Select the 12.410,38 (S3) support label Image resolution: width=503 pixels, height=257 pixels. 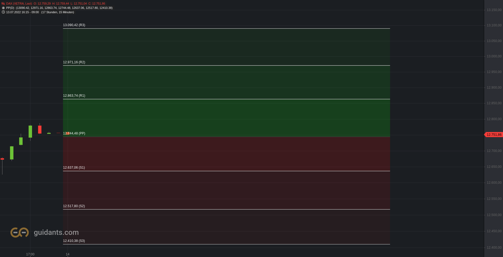pos(74,241)
